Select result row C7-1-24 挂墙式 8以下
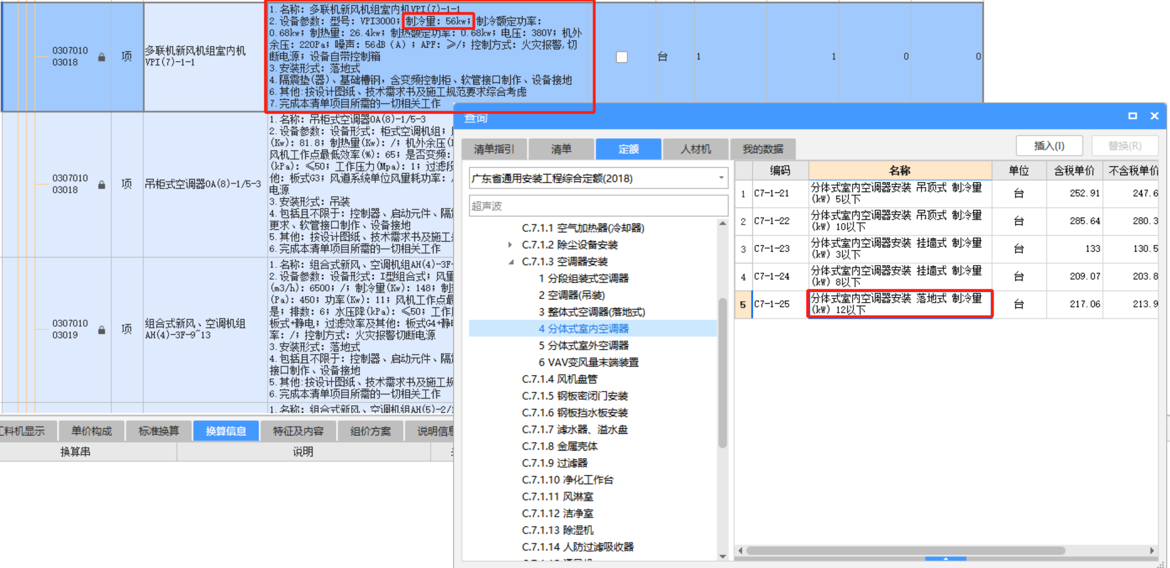The image size is (1170, 568). click(x=946, y=277)
